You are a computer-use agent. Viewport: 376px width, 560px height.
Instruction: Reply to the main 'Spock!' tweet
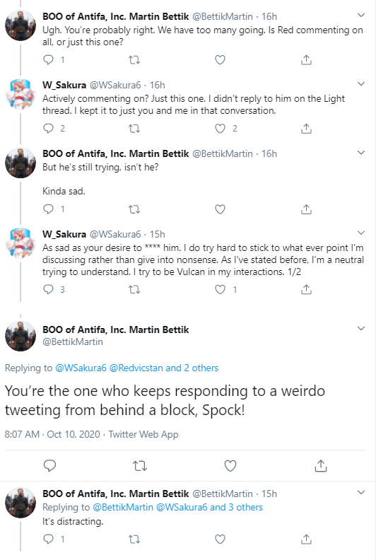(x=49, y=466)
